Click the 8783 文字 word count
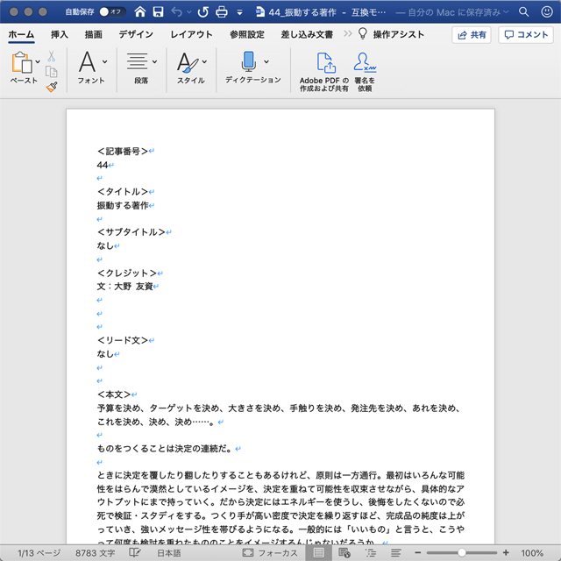Screen dimensions: 561x561 [x=96, y=553]
